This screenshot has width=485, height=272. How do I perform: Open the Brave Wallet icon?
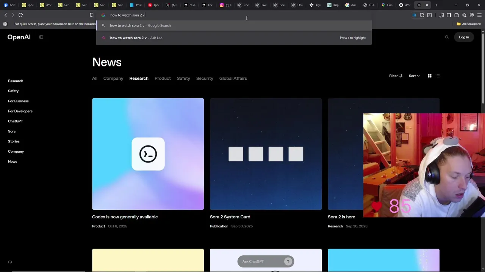[457, 15]
